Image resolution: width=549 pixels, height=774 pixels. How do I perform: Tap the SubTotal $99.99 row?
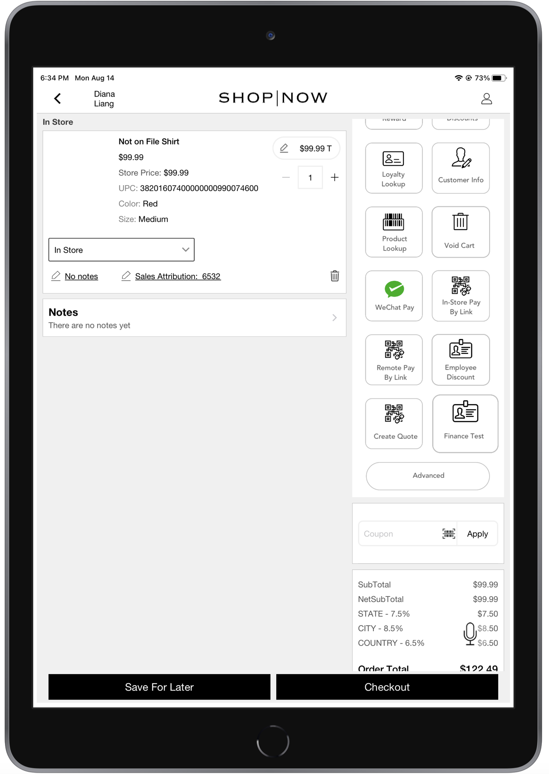tap(428, 585)
